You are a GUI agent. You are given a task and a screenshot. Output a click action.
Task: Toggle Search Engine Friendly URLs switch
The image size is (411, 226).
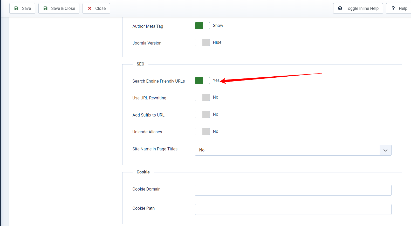pyautogui.click(x=202, y=81)
